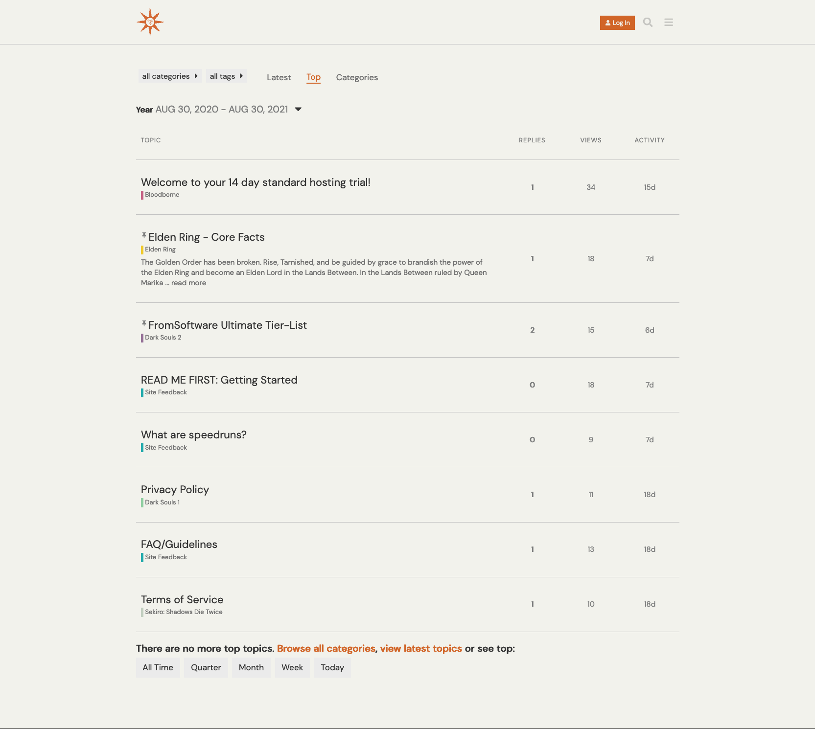The width and height of the screenshot is (815, 729).
Task: Show top topics for Today
Action: 332,667
